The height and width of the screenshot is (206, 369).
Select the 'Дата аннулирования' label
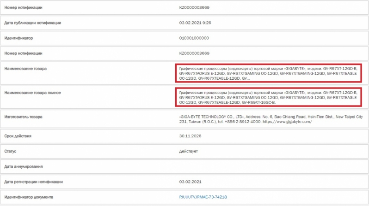pos(24,166)
